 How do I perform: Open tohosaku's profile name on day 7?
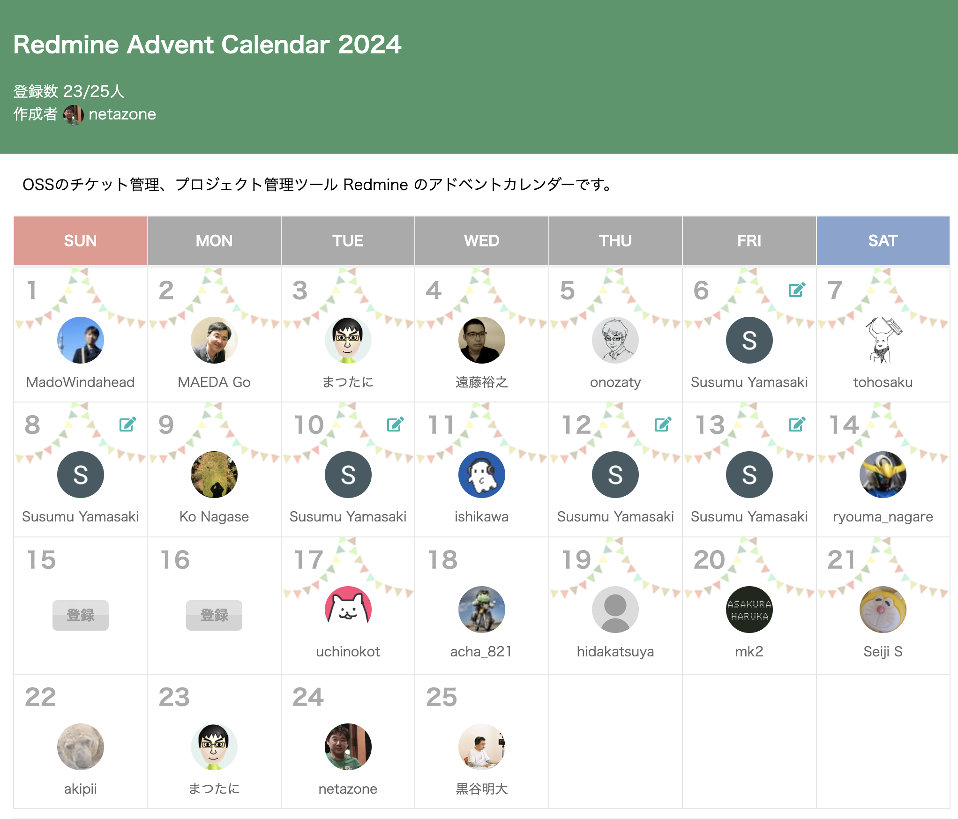tap(883, 382)
